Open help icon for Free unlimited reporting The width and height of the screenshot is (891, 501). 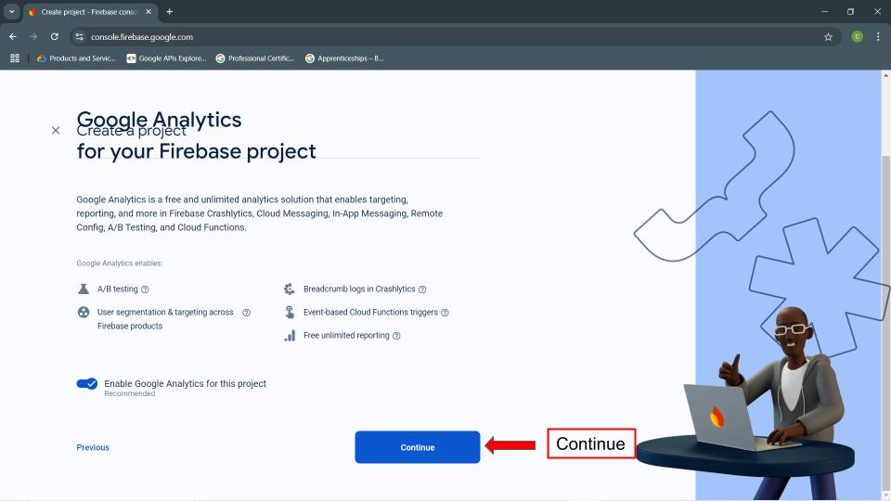[396, 336]
